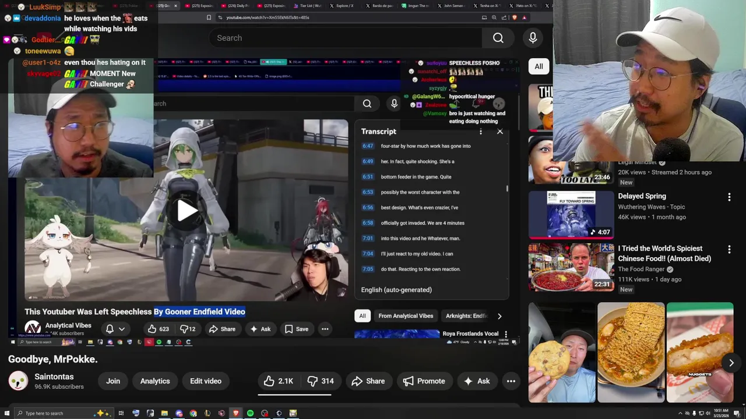This screenshot has width=746, height=419.
Task: Open the Nuggets Shorts thumbnail
Action: 699,353
